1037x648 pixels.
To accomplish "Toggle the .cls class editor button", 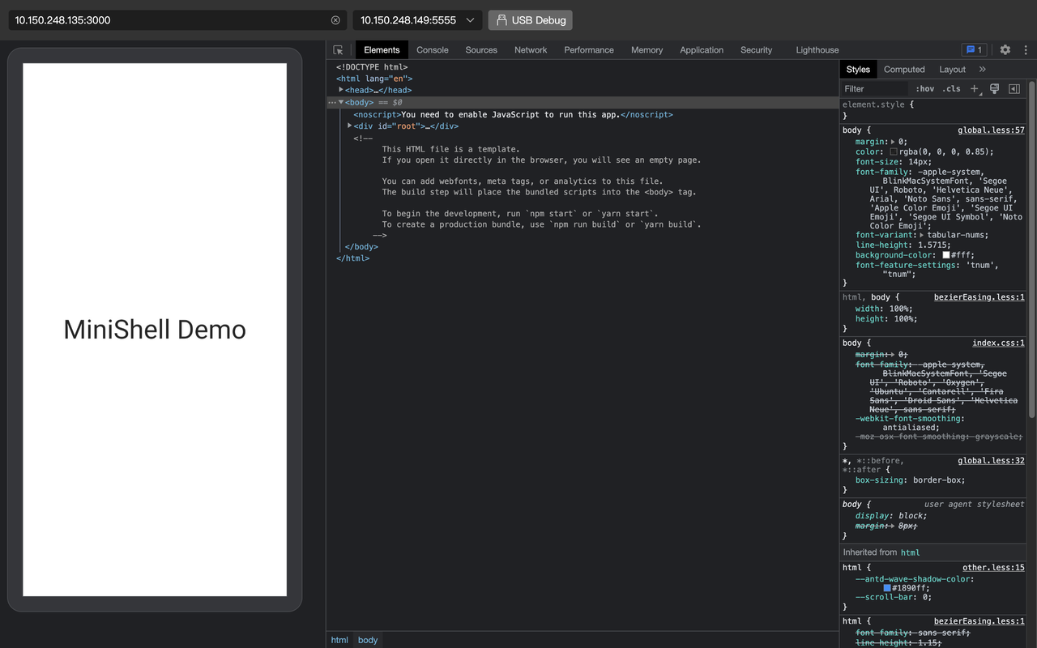I will (x=951, y=89).
